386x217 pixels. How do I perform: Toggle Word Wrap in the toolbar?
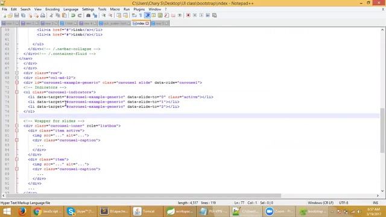point(134,15)
